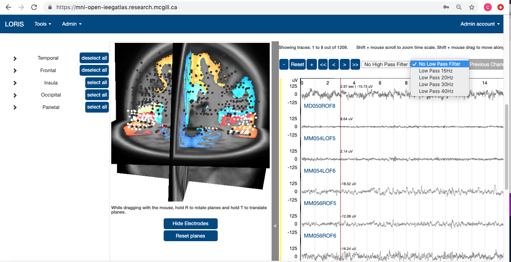Screen dimensions: 511x262
Task: Zoom out traces with the minus button
Action: pos(284,64)
